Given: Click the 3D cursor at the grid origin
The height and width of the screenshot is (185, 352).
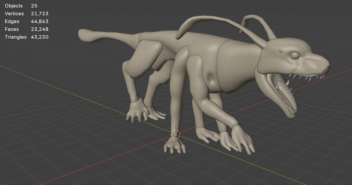Looking at the screenshot, I should [176, 134].
